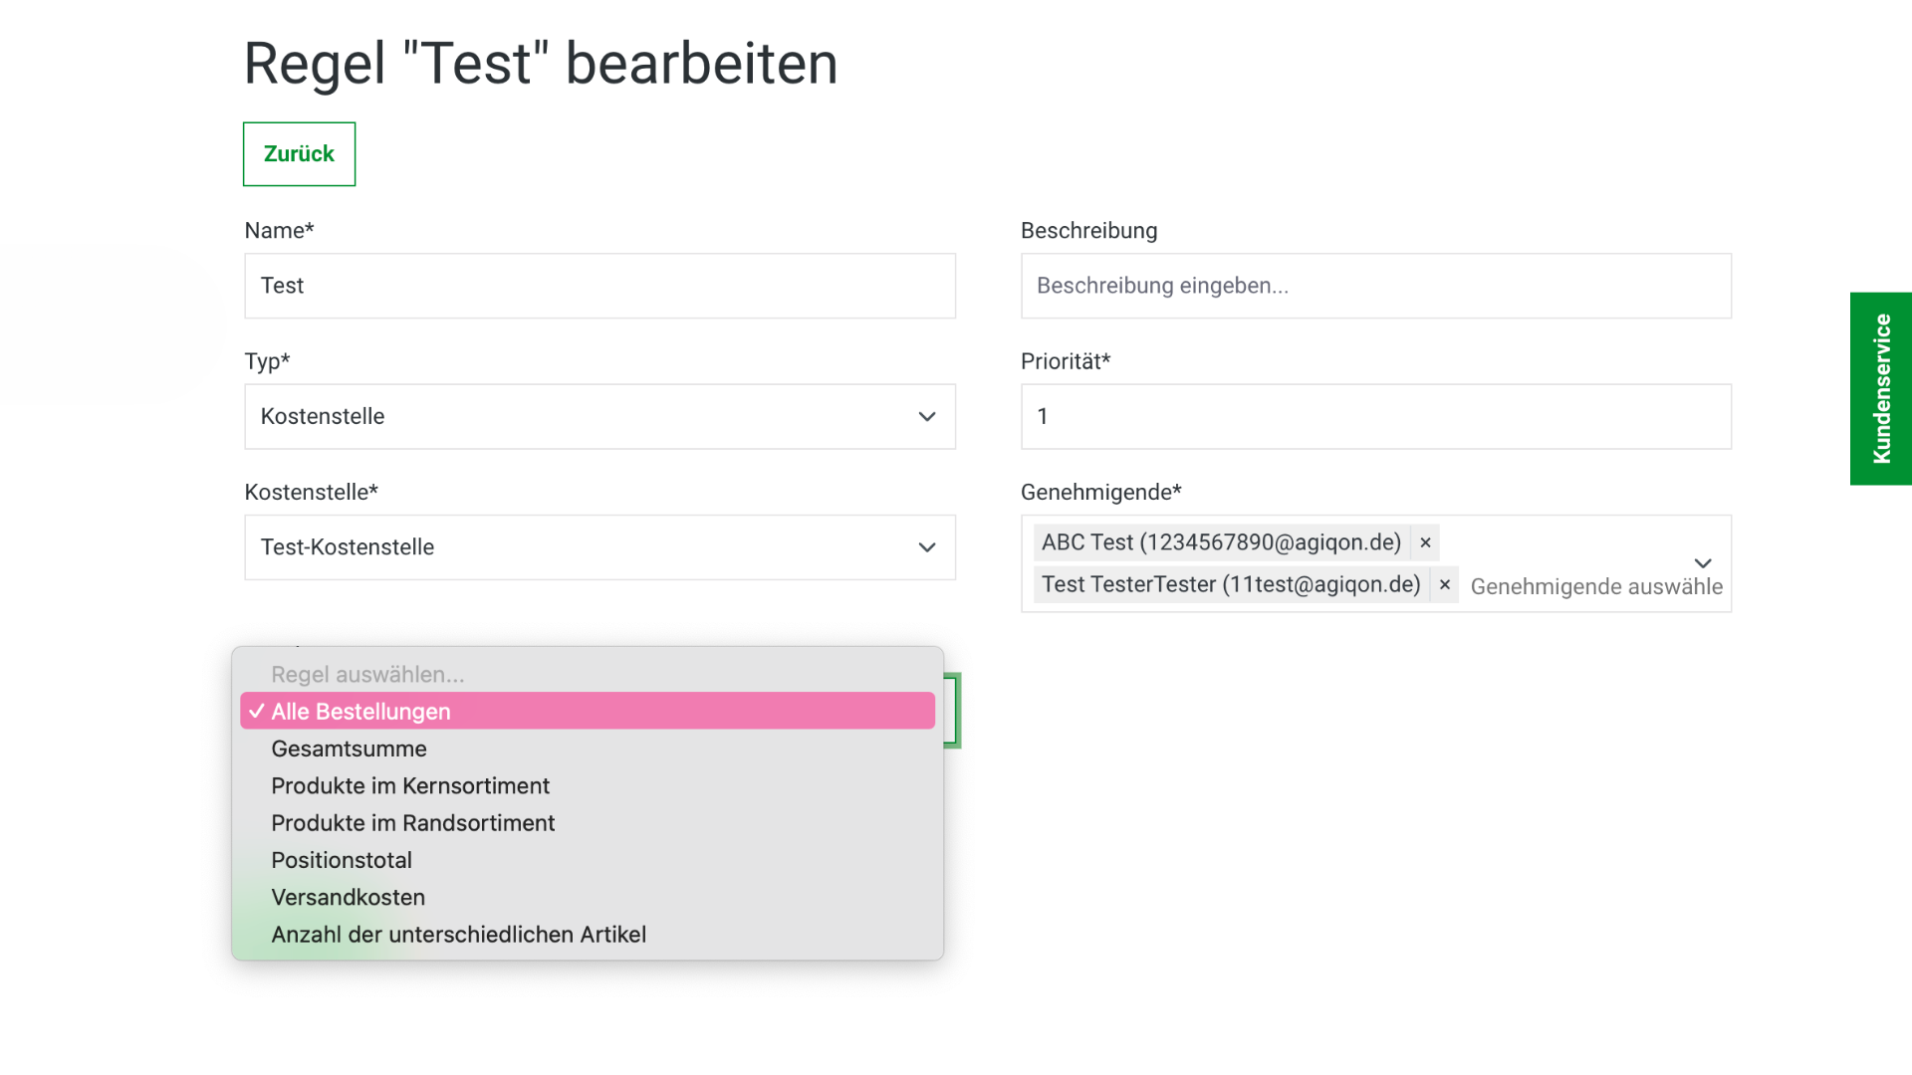Remove Test TesterTester approver tag
The image size is (1912, 1075).
point(1444,585)
